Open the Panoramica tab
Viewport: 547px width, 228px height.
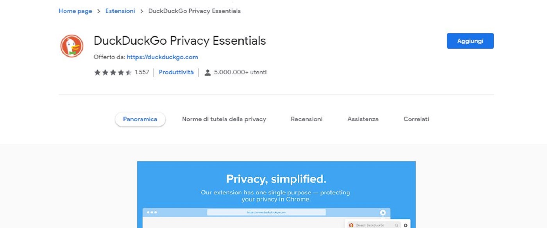140,119
